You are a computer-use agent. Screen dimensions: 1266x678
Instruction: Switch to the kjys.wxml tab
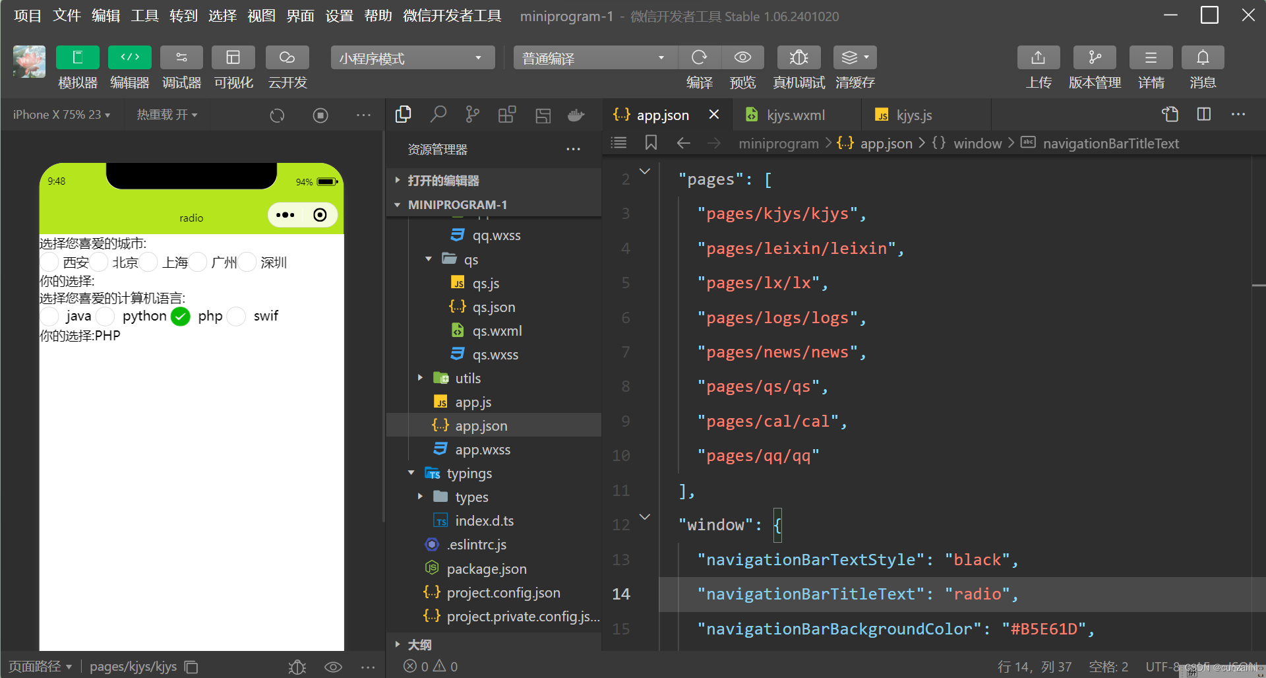(796, 115)
